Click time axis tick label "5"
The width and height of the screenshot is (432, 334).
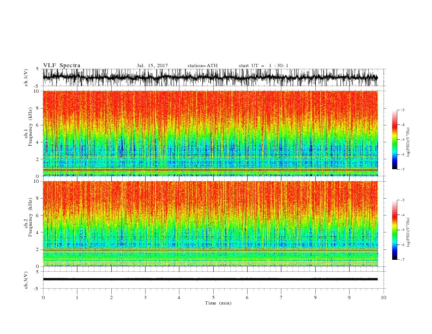(x=213, y=297)
